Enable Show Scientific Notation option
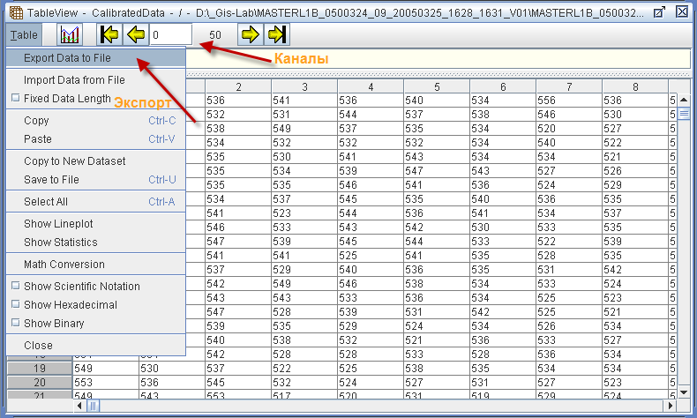The height and width of the screenshot is (418, 697). click(x=16, y=287)
